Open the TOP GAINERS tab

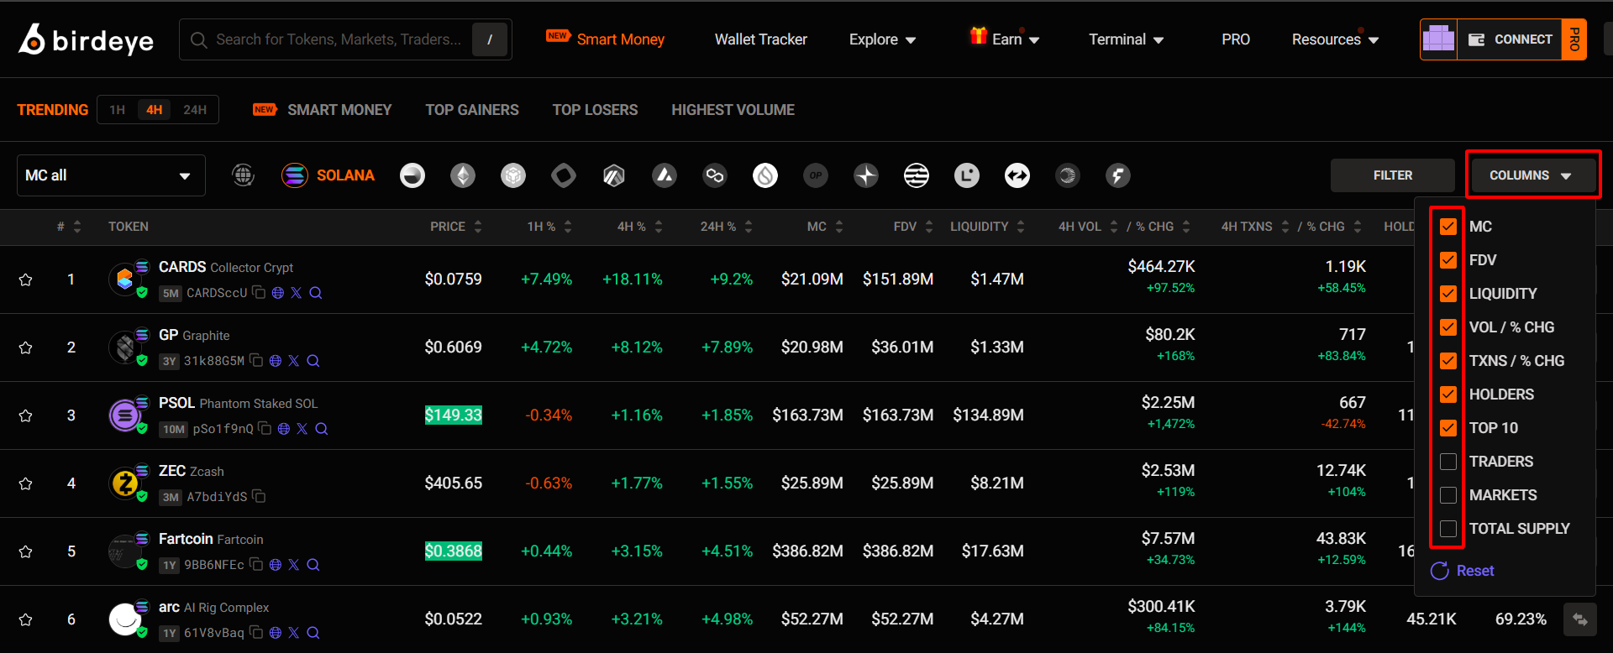(472, 110)
